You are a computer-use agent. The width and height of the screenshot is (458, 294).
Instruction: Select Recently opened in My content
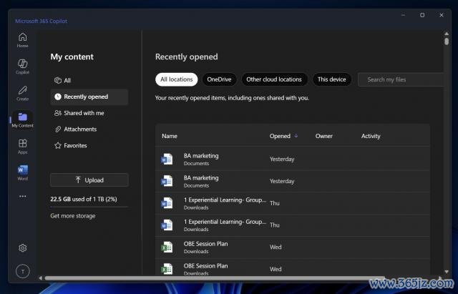point(89,97)
